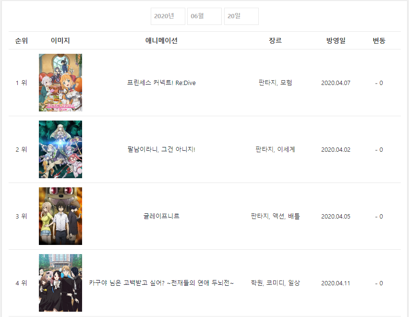
Task: Click the 장르 column header
Action: (275, 41)
